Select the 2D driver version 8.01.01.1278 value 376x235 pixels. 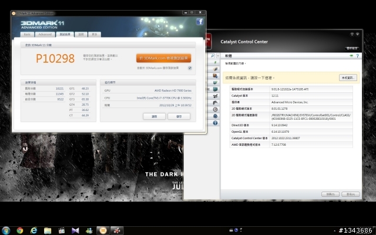pyautogui.click(x=280, y=109)
